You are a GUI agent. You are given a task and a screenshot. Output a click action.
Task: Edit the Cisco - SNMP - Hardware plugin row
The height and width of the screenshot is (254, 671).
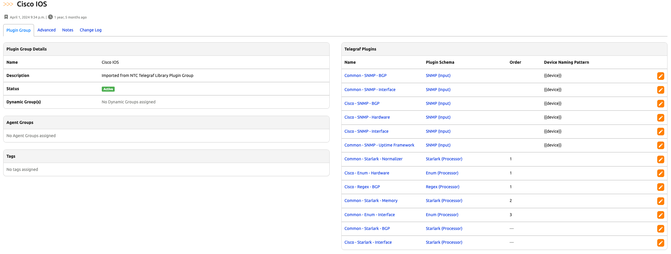pyautogui.click(x=660, y=118)
